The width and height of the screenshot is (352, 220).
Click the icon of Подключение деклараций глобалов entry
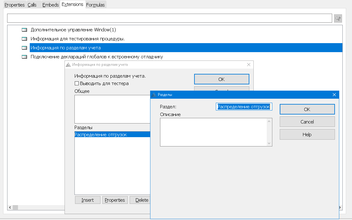25,57
